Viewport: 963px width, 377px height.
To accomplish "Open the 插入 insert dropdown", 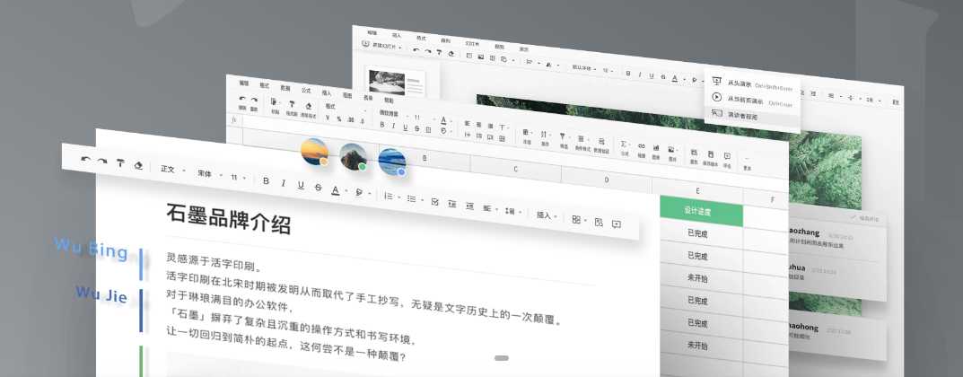I will [547, 215].
